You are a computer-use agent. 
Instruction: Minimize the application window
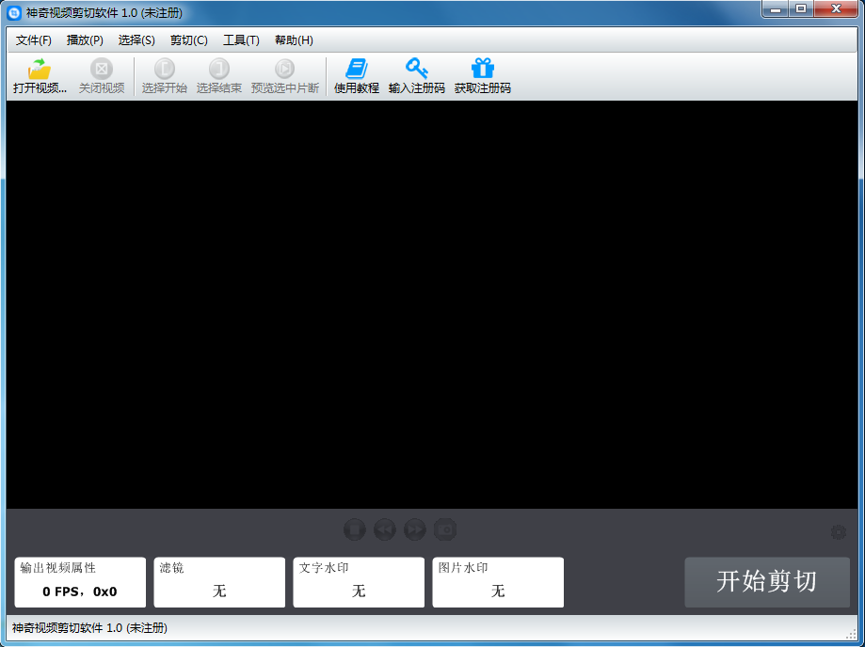click(x=777, y=9)
